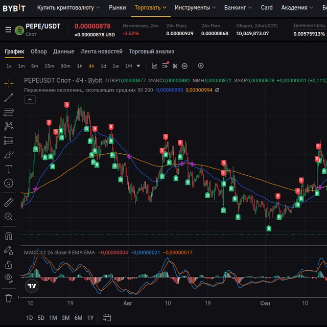
Task: Toggle magnet snap mode
Action: coord(9,236)
